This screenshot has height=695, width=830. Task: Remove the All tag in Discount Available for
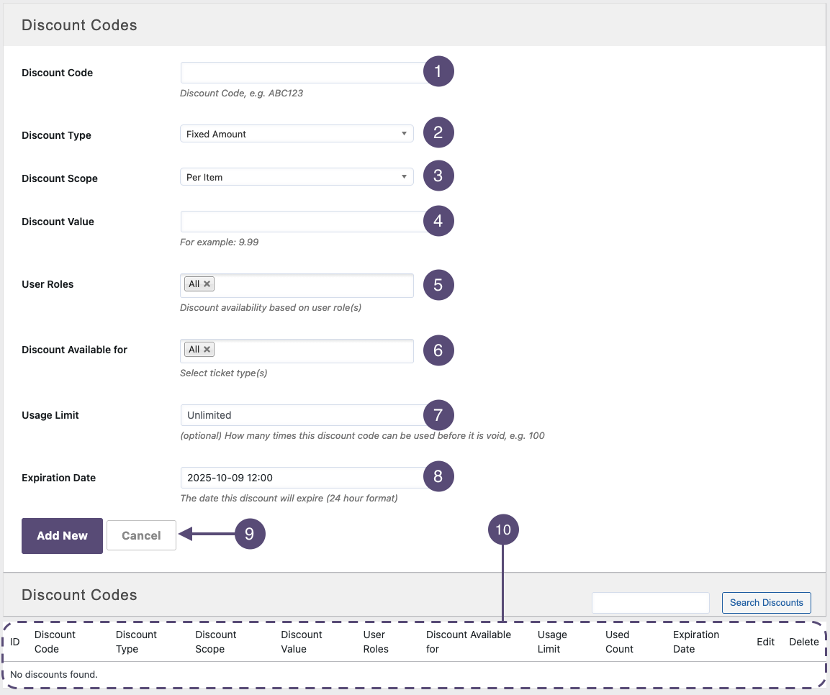207,350
